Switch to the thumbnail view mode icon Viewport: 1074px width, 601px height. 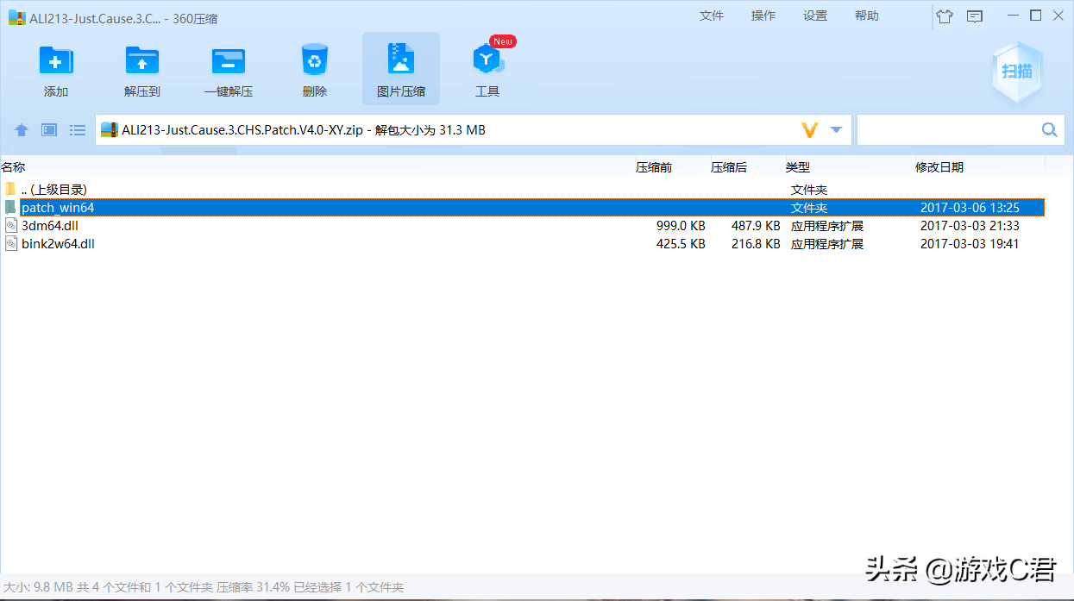(x=49, y=130)
